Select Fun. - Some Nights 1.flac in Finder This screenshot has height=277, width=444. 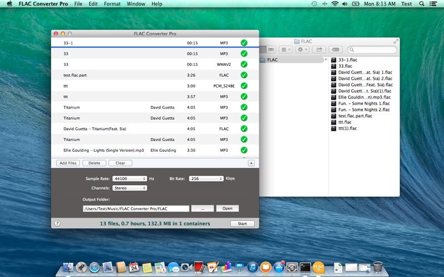tap(364, 103)
